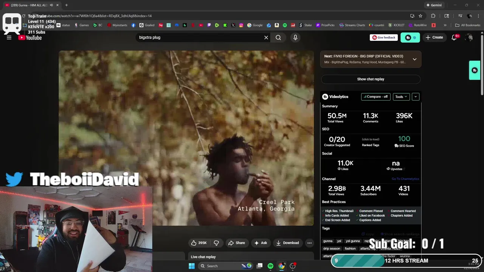The height and width of the screenshot is (272, 484).
Task: Open Chrome from the taskbar
Action: click(x=282, y=266)
